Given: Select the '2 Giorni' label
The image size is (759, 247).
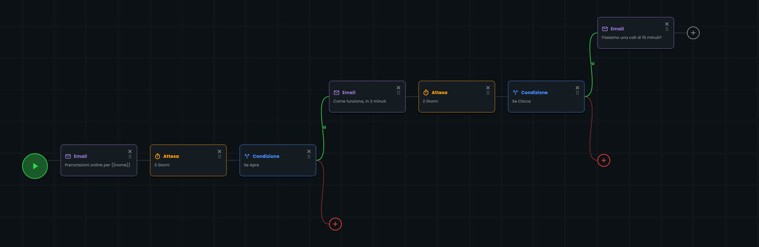Looking at the screenshot, I should click(430, 101).
